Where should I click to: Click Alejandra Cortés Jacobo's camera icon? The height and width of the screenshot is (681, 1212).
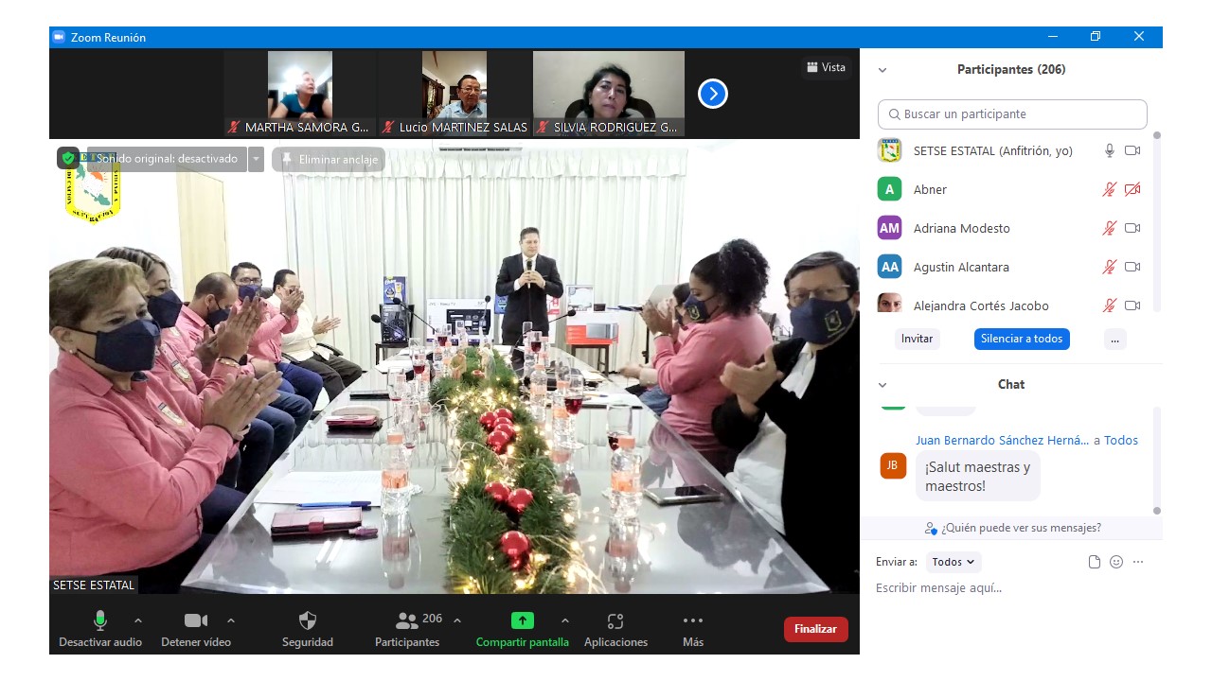1132,306
